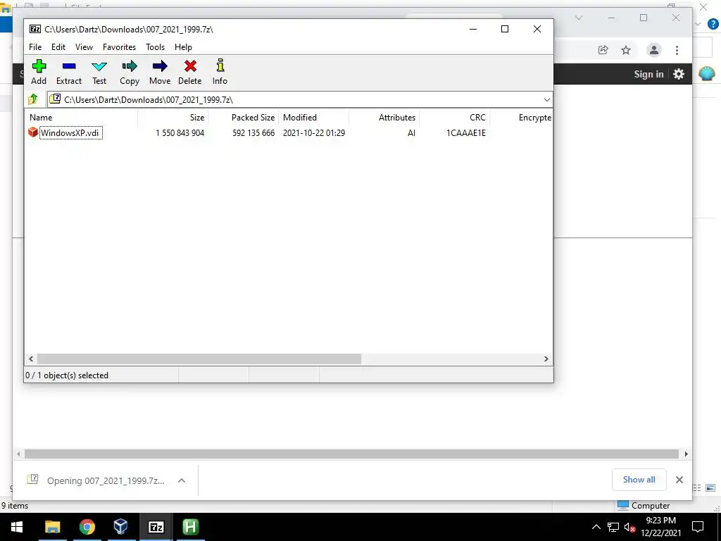
Task: Open VirtualBox from the taskbar
Action: [120, 527]
